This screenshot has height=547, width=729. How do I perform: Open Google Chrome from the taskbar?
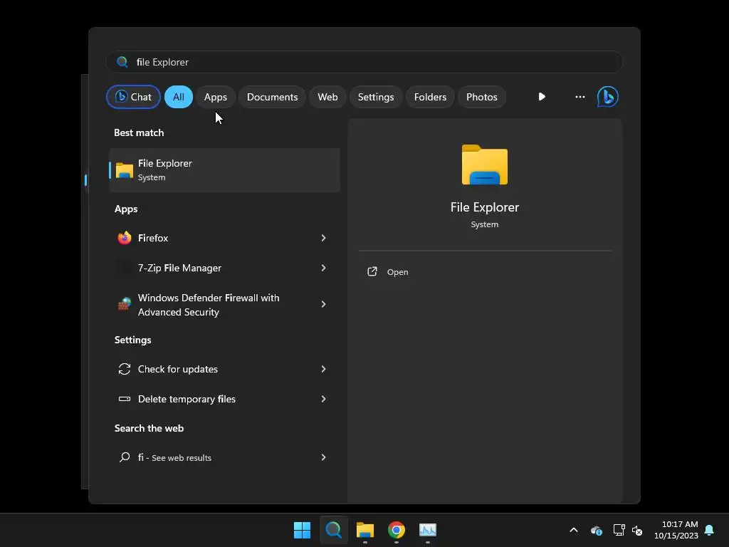pos(396,530)
